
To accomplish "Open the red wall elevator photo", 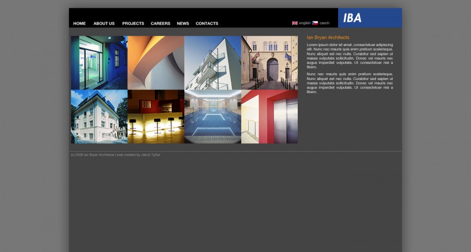I will 269,117.
